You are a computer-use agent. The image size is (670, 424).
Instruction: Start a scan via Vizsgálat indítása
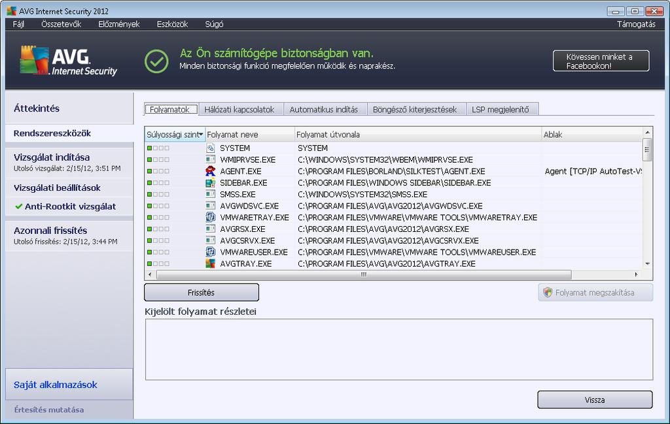69,162
